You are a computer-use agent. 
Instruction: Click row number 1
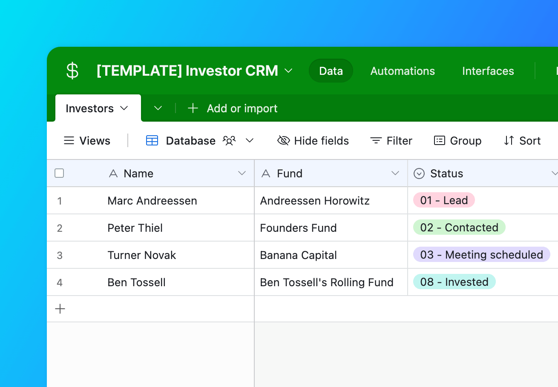[x=60, y=201]
